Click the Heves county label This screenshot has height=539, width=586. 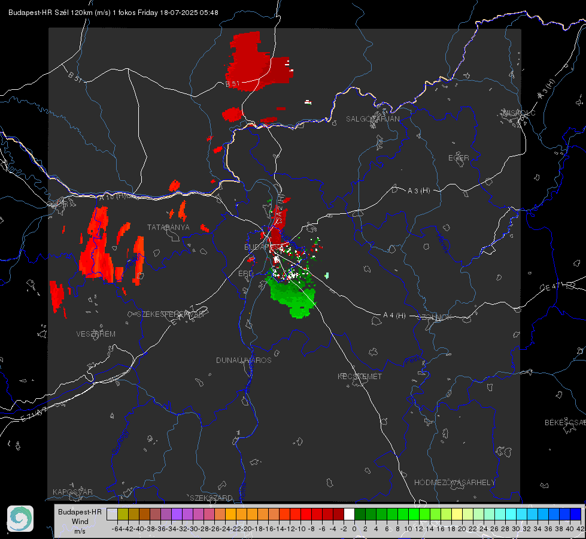pos(442,244)
